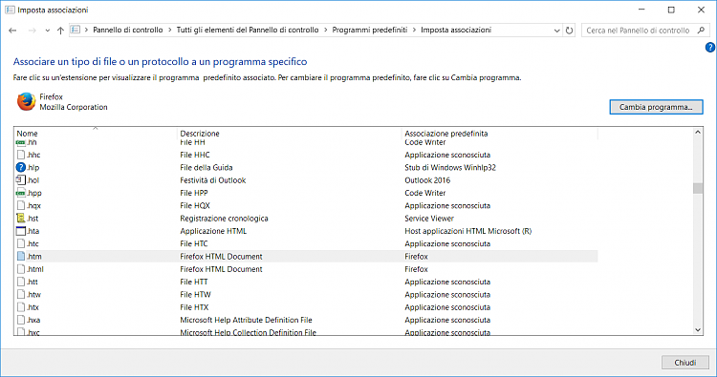Select the 'Applicazione HTML' description
717x377 pixels.
(213, 231)
